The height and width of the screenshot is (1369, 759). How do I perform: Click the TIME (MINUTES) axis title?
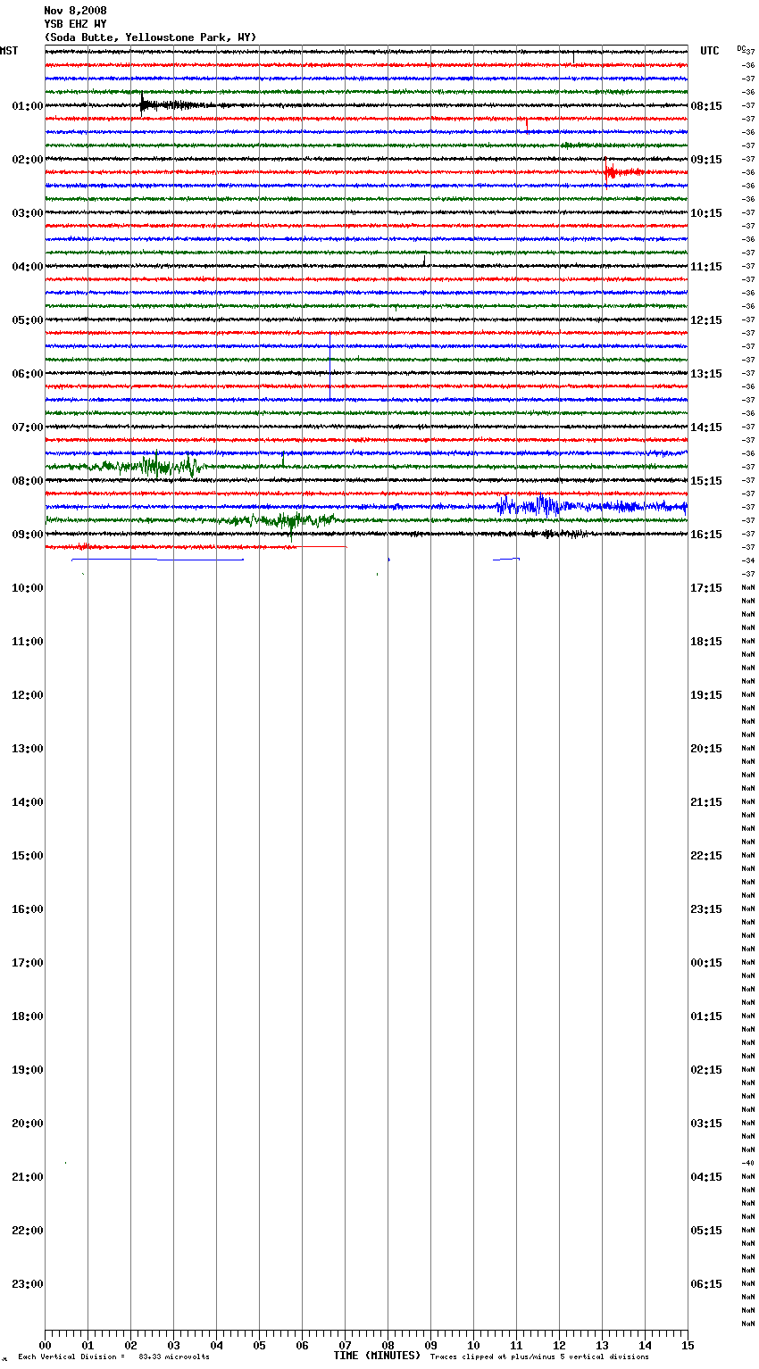coord(377,1356)
